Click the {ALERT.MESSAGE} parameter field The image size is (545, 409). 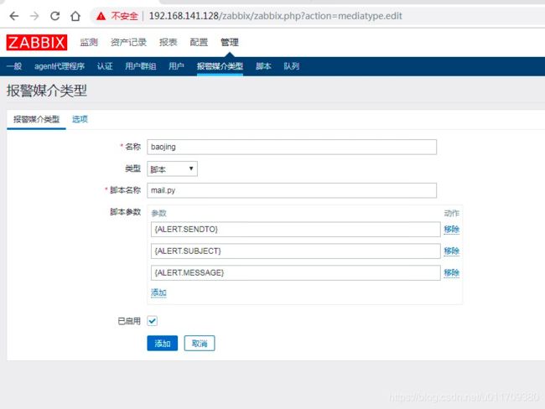pos(295,272)
